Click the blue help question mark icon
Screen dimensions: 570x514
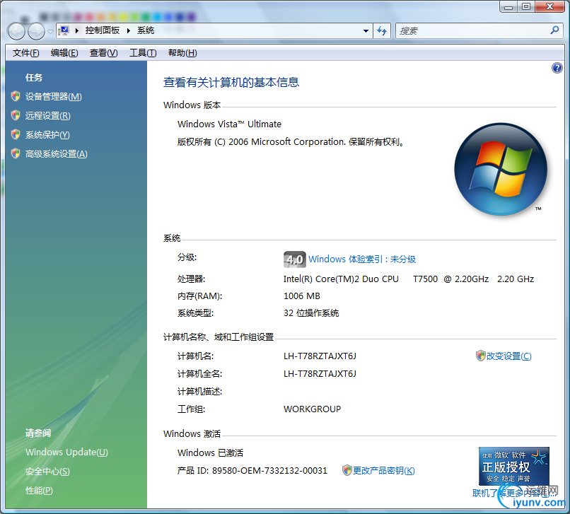pyautogui.click(x=557, y=68)
